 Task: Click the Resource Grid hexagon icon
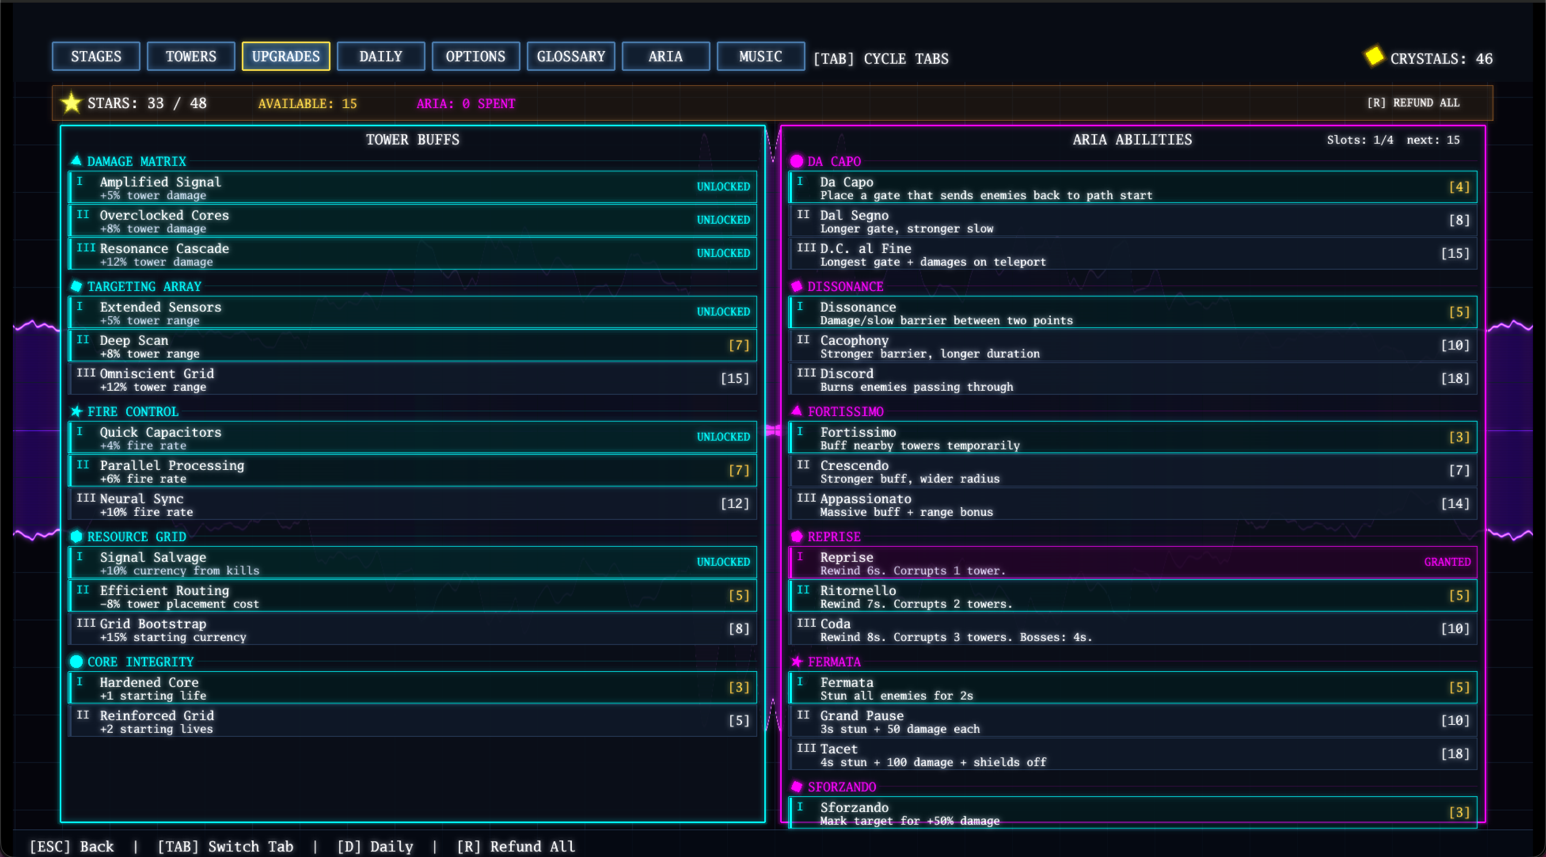tap(76, 536)
